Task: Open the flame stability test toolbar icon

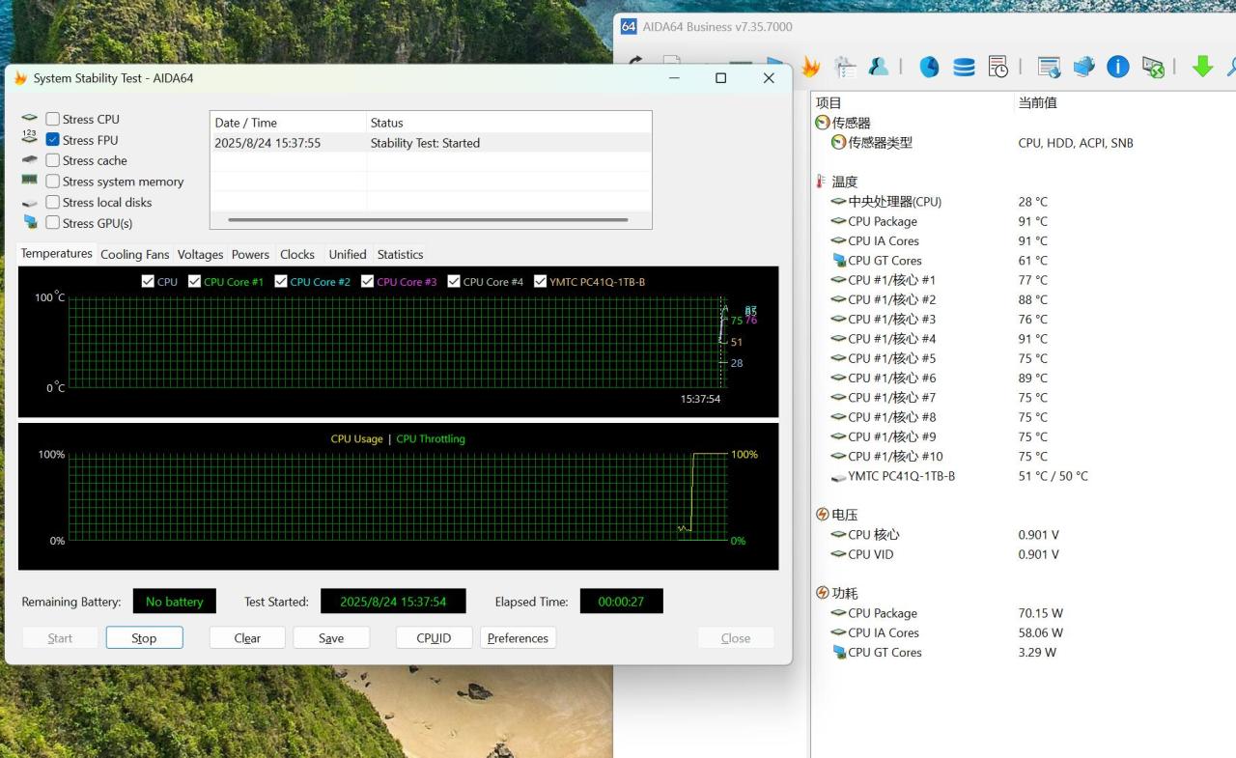Action: pyautogui.click(x=810, y=67)
